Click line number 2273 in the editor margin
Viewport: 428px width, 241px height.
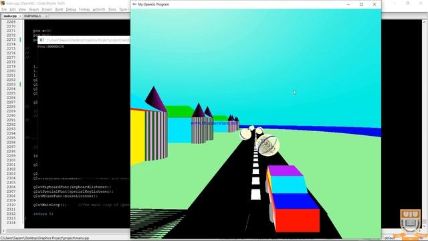coord(11,40)
